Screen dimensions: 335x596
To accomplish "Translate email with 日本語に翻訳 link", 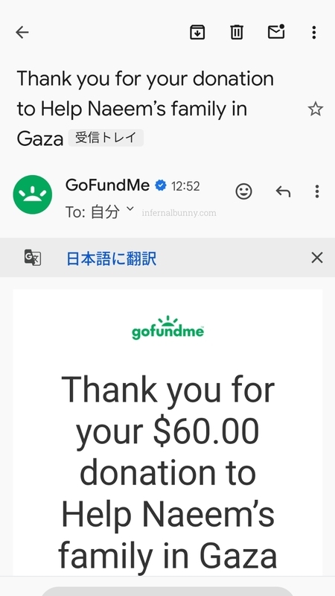I will 111,259.
